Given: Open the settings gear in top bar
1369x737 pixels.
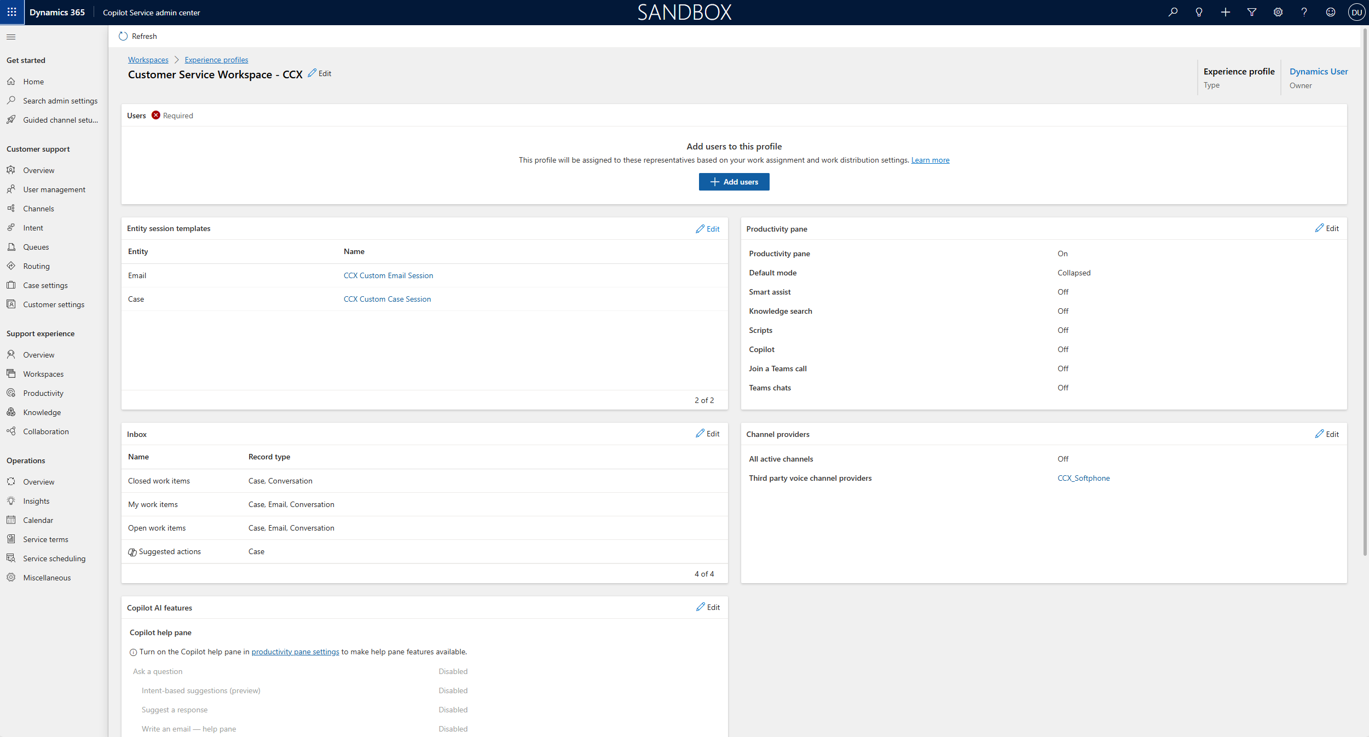Looking at the screenshot, I should [1278, 12].
